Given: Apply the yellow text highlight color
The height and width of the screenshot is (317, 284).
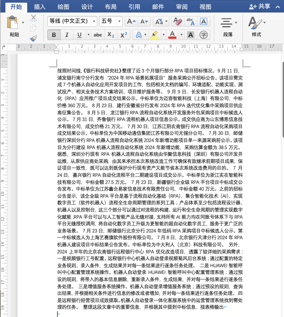Looking at the screenshot, I should point(155,35).
